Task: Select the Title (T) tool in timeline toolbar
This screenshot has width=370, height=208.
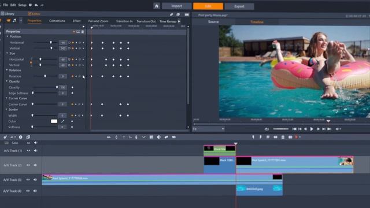Action: point(124,137)
